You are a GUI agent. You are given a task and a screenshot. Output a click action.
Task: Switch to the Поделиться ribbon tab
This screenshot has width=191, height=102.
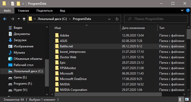pos(44,11)
